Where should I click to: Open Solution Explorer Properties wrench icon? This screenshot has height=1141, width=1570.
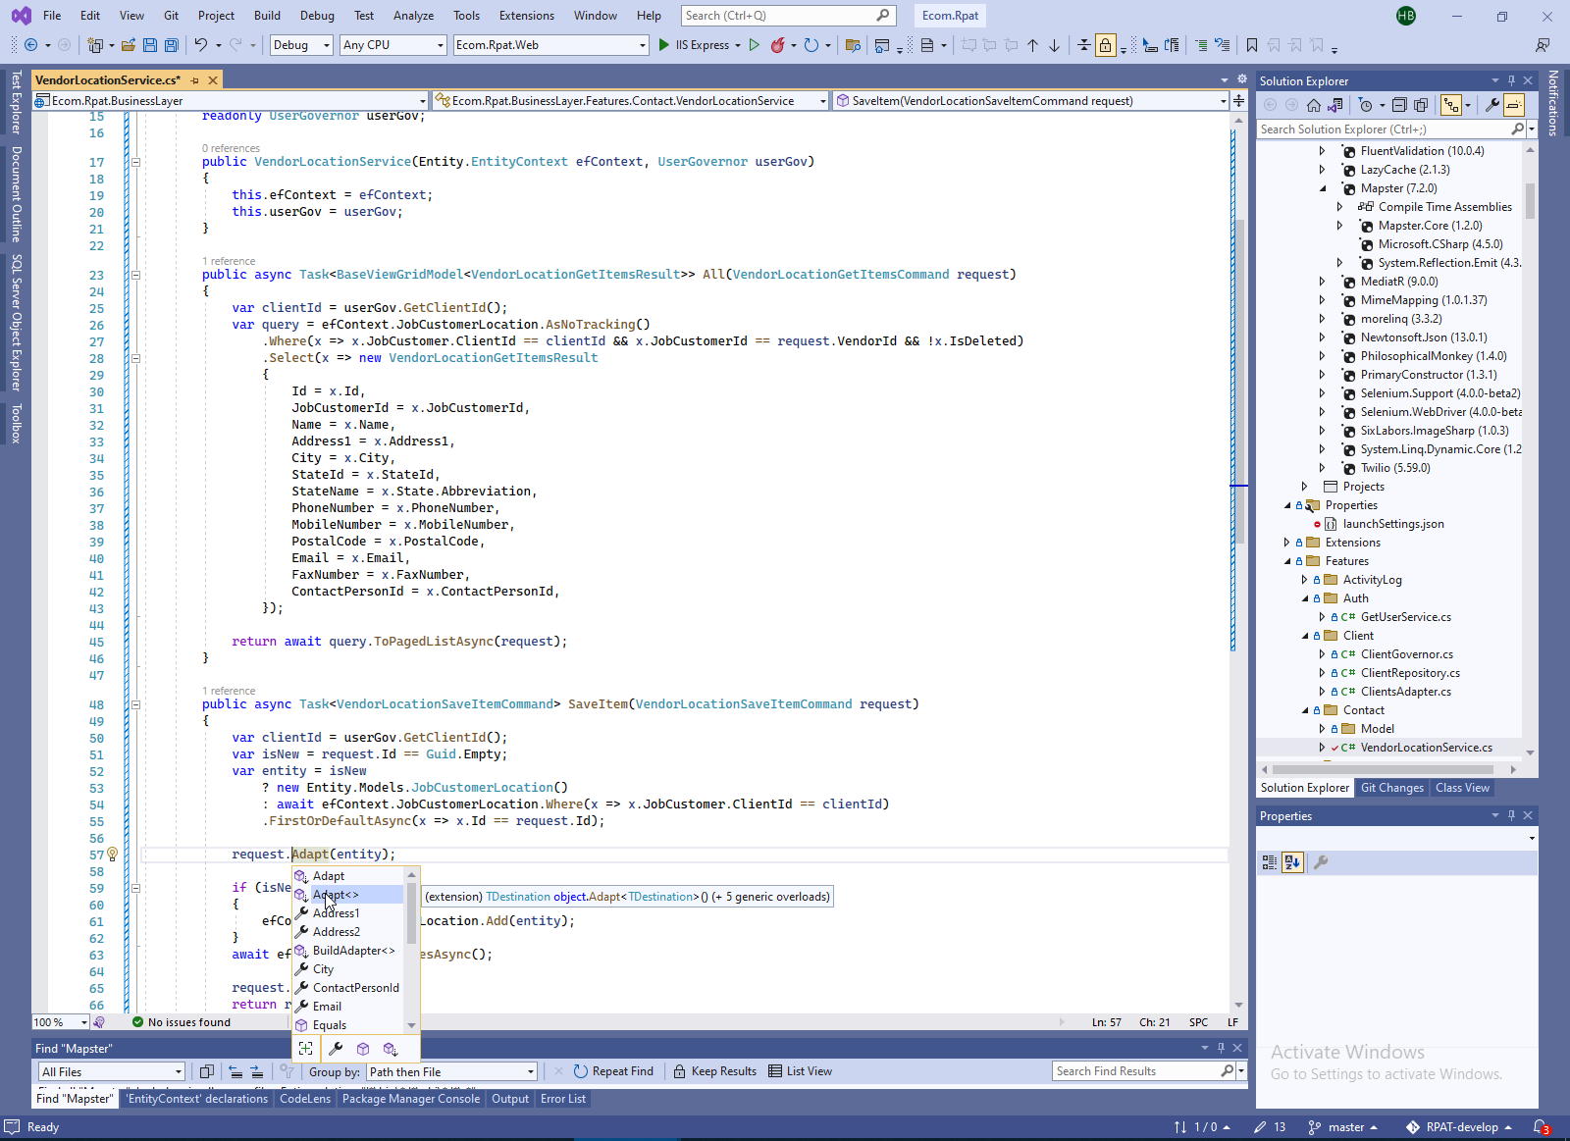[1491, 105]
